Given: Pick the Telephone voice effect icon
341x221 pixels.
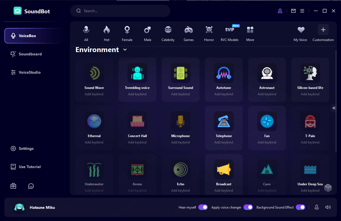Looking at the screenshot, I should click(x=224, y=121).
